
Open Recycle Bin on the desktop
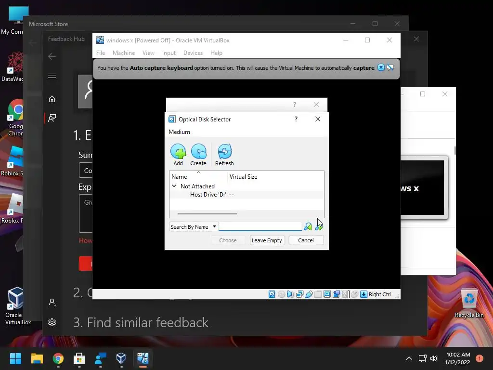[469, 304]
